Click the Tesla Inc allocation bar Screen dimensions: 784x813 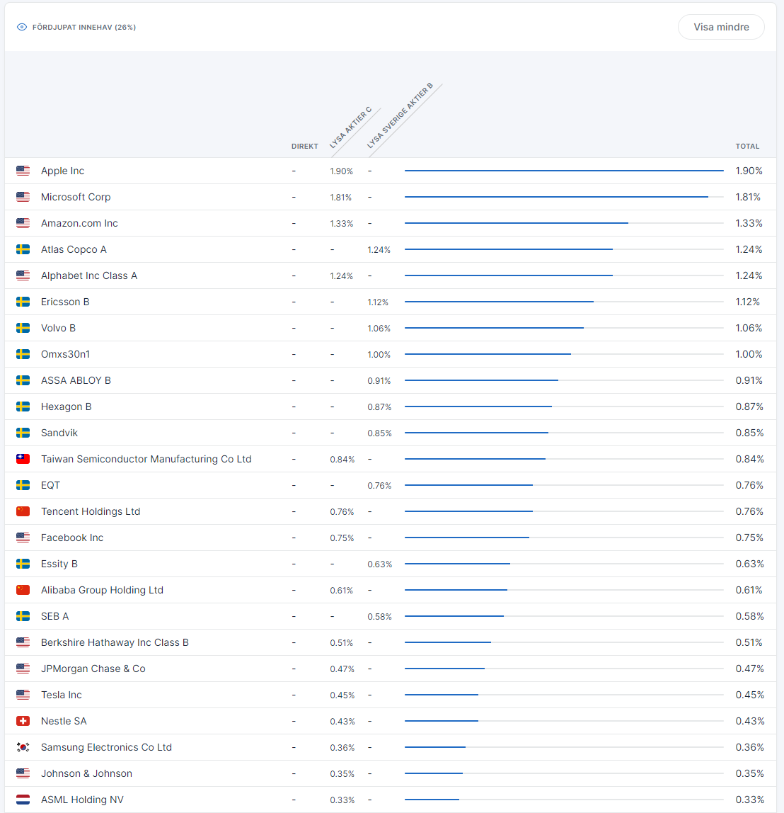click(442, 695)
